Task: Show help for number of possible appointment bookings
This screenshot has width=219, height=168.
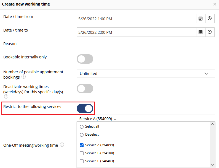Action: 24,77
